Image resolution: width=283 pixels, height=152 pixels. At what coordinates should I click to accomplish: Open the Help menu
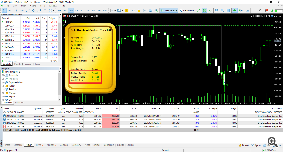coord(63,6)
